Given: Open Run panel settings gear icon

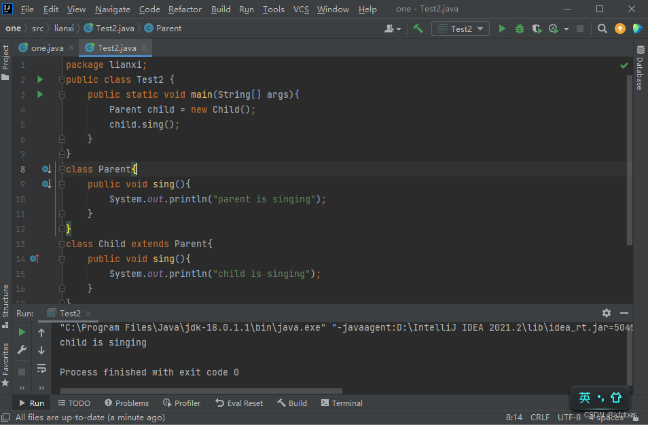Looking at the screenshot, I should tap(607, 313).
